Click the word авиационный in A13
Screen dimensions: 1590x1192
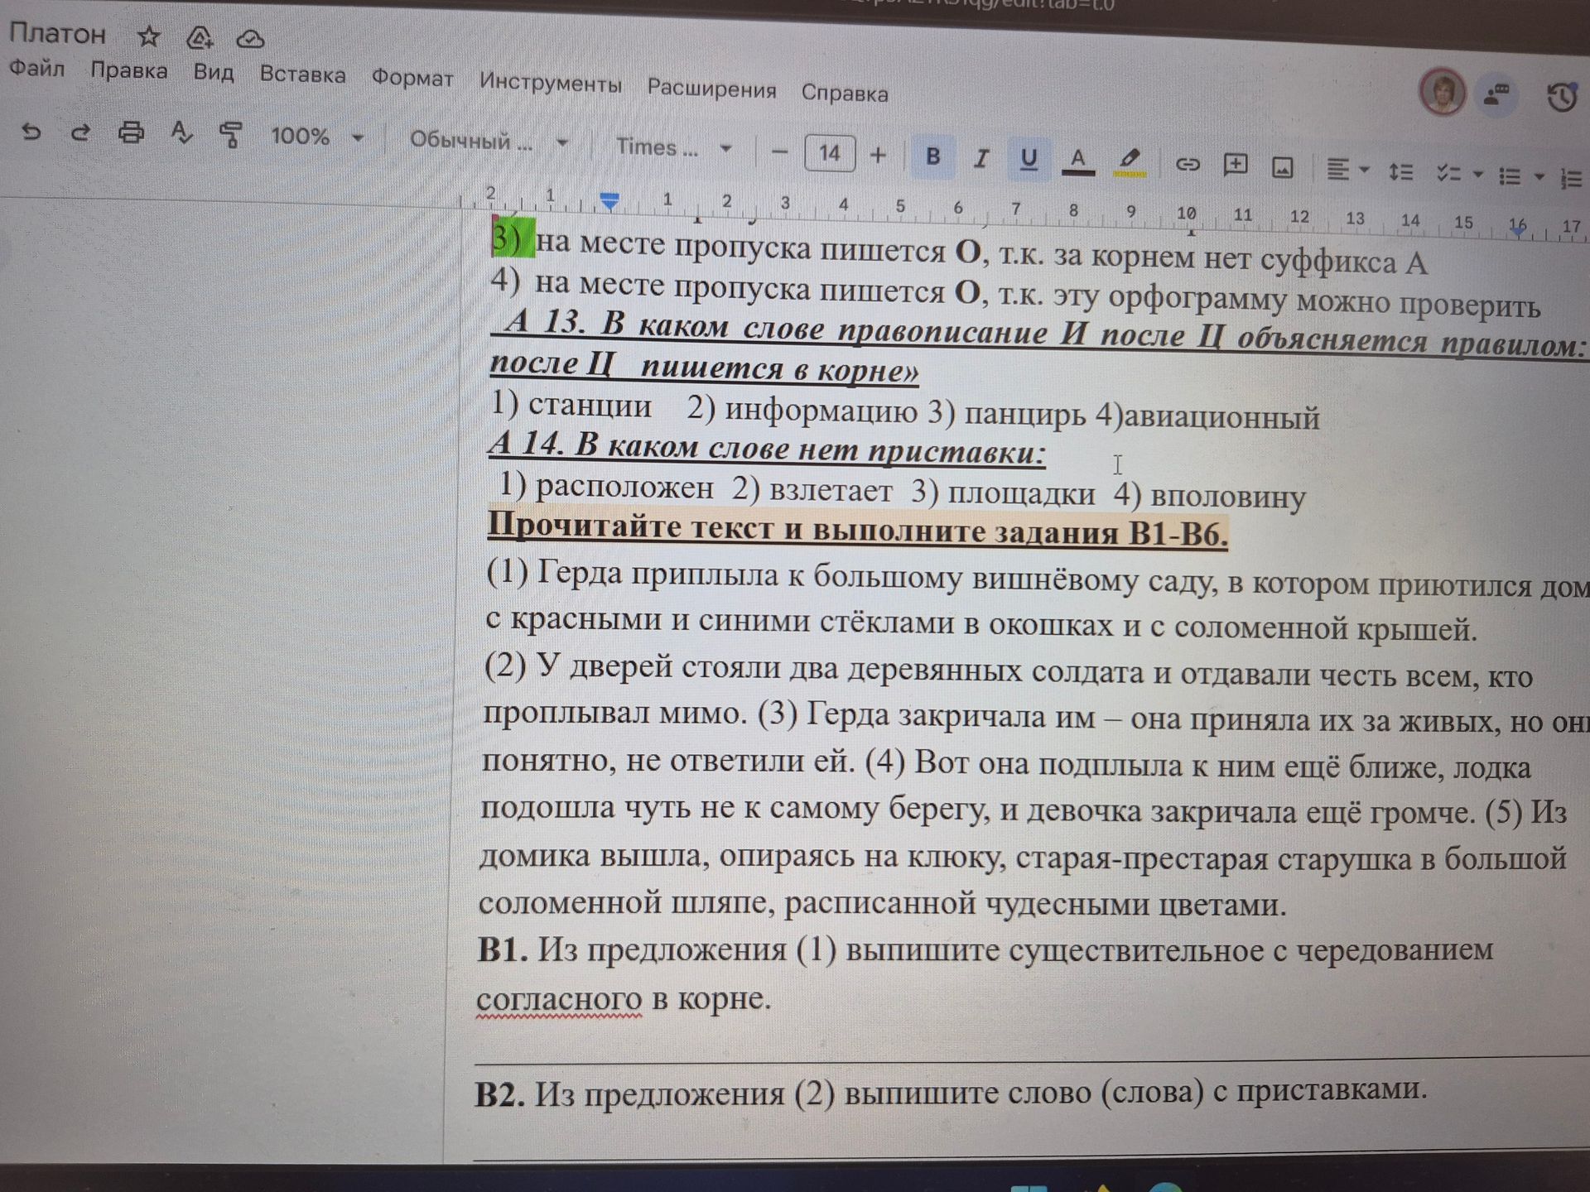pos(1221,417)
